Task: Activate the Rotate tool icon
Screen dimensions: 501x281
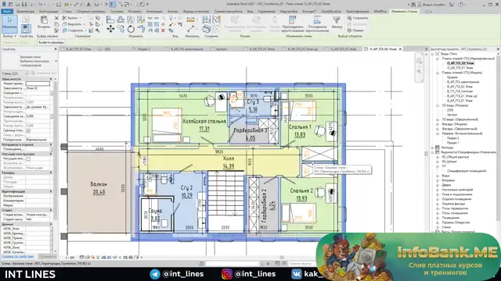Action: click(x=131, y=29)
